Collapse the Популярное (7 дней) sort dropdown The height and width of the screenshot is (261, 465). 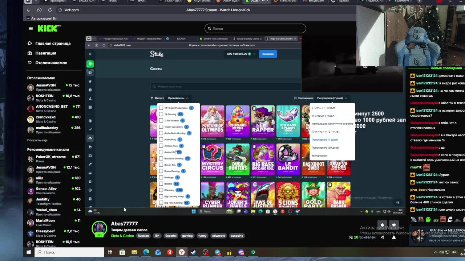click(332, 98)
